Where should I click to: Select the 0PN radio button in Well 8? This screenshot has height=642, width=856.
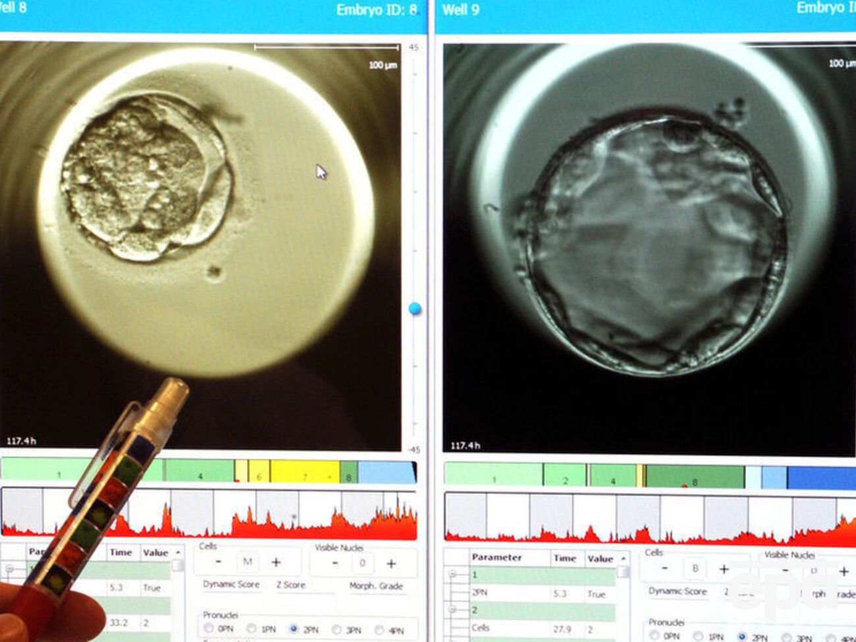[x=209, y=628]
